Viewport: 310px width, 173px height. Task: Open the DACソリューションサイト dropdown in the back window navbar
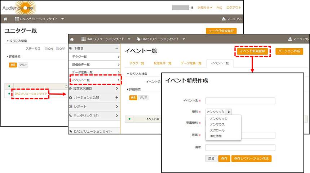tap(62, 19)
